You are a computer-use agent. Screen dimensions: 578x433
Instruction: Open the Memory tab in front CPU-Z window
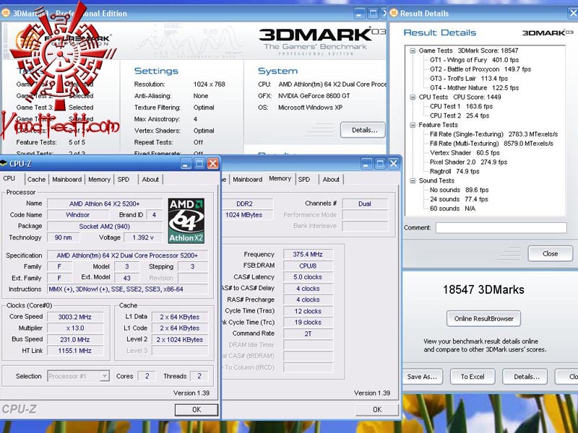coord(99,179)
